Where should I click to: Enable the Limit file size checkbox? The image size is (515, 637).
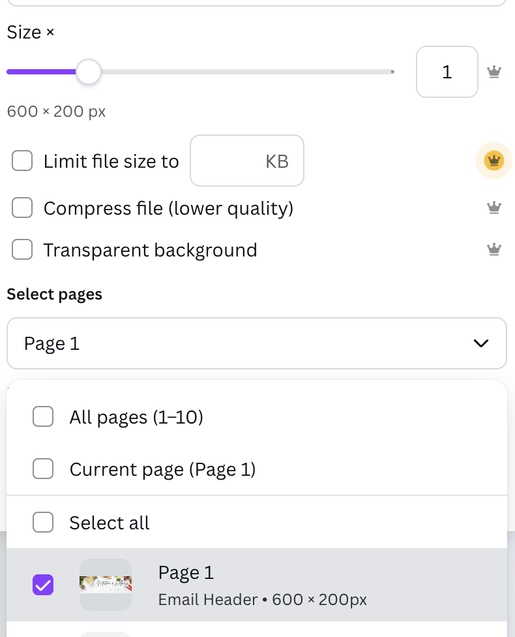click(x=22, y=161)
